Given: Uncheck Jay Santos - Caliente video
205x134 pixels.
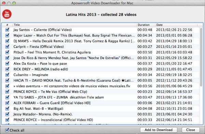Looking at the screenshot, I should [x=7, y=30].
